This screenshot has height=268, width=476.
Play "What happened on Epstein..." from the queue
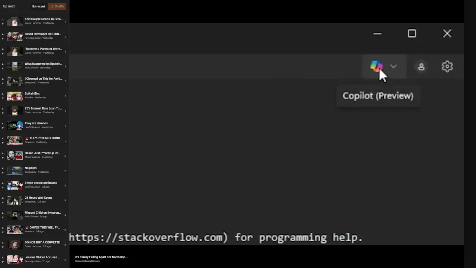(x=43, y=64)
